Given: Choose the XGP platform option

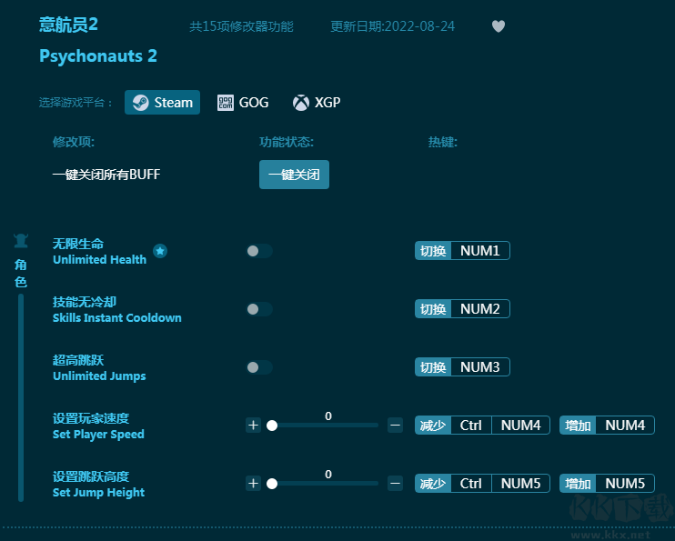Looking at the screenshot, I should 317,103.
